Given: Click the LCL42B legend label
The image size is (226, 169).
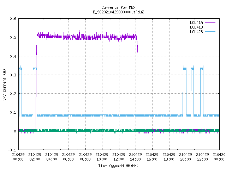Looking at the screenshot, I should pos(196,32).
